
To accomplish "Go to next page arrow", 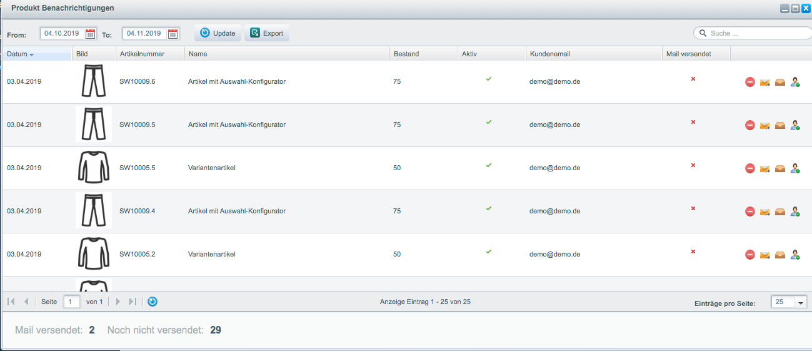I will (118, 302).
